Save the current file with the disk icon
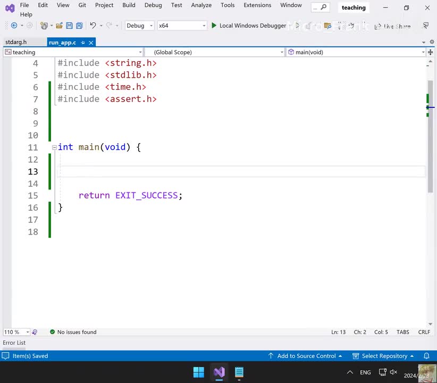Viewport: 437px width, 383px height. [69, 26]
